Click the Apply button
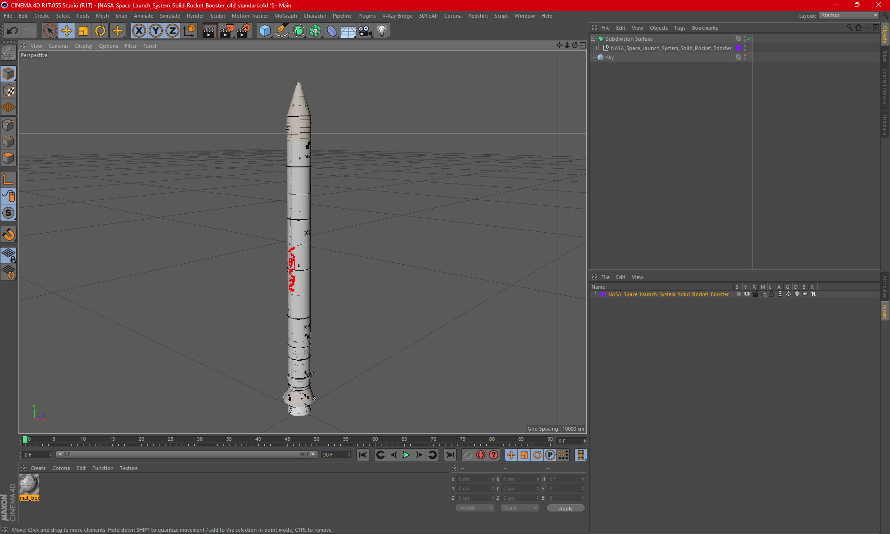The height and width of the screenshot is (534, 890). pos(566,509)
